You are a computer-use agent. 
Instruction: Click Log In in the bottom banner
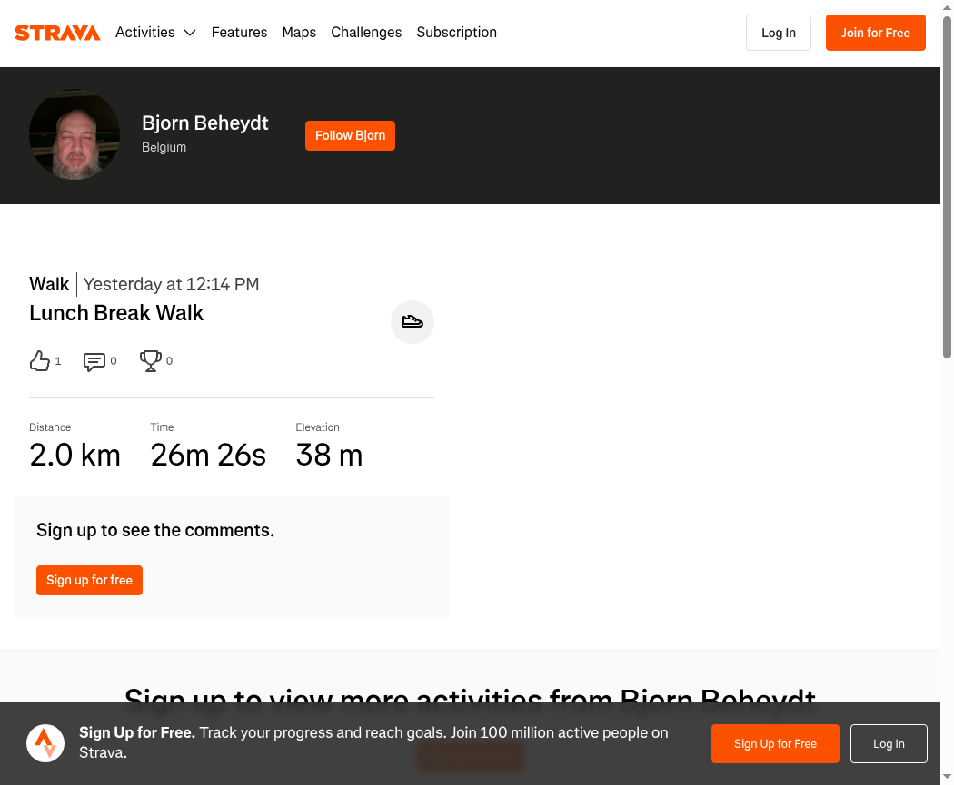[x=889, y=743]
